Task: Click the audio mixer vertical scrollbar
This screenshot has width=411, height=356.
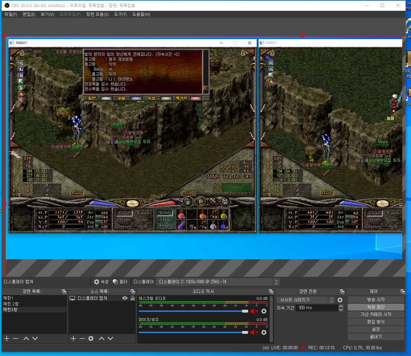Action: click(x=271, y=319)
